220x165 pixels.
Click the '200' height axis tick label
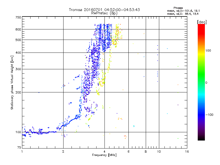[18, 92]
